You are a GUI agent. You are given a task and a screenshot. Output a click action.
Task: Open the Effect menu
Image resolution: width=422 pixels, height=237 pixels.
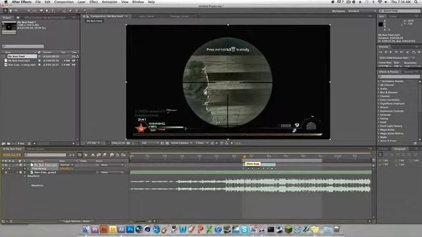click(94, 2)
